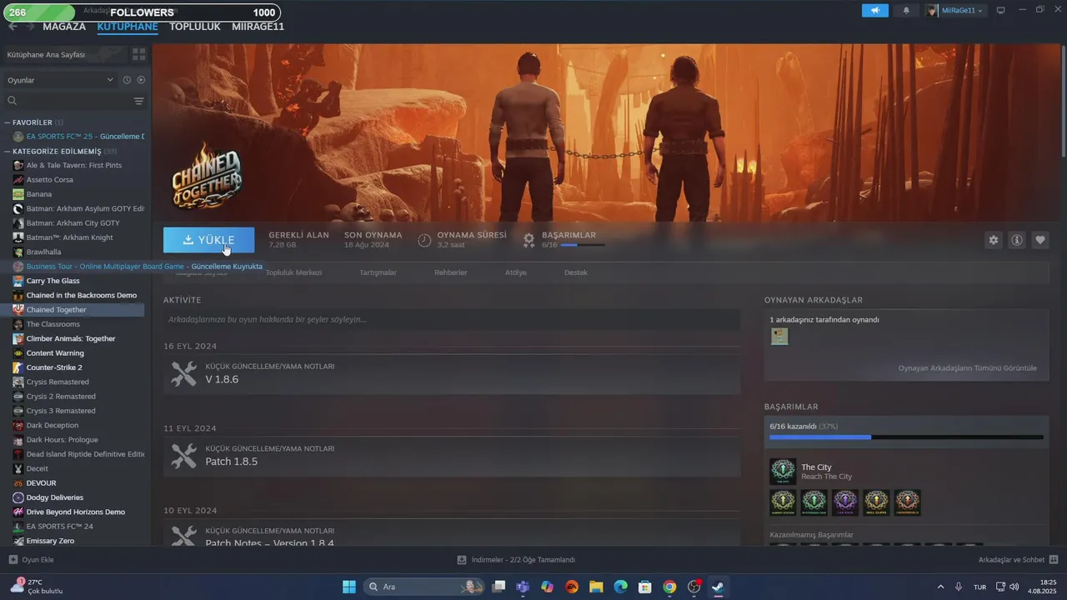Viewport: 1067px width, 600px height.
Task: Go back with the navigation arrow
Action: coord(13,26)
